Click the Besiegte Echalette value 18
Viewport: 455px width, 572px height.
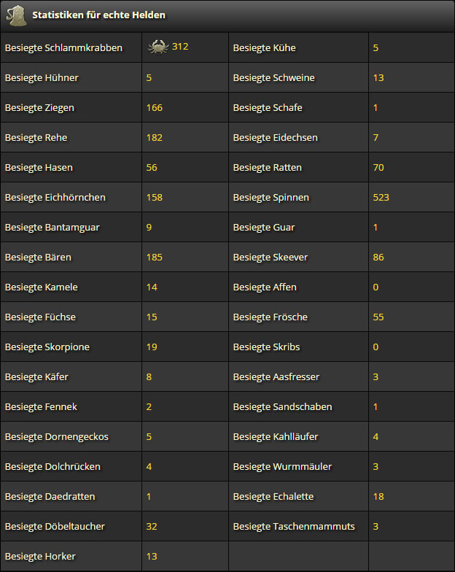[x=378, y=496]
